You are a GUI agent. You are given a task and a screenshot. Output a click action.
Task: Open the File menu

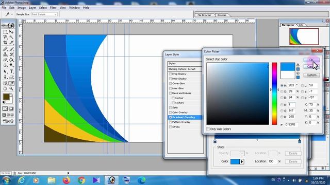4,8
